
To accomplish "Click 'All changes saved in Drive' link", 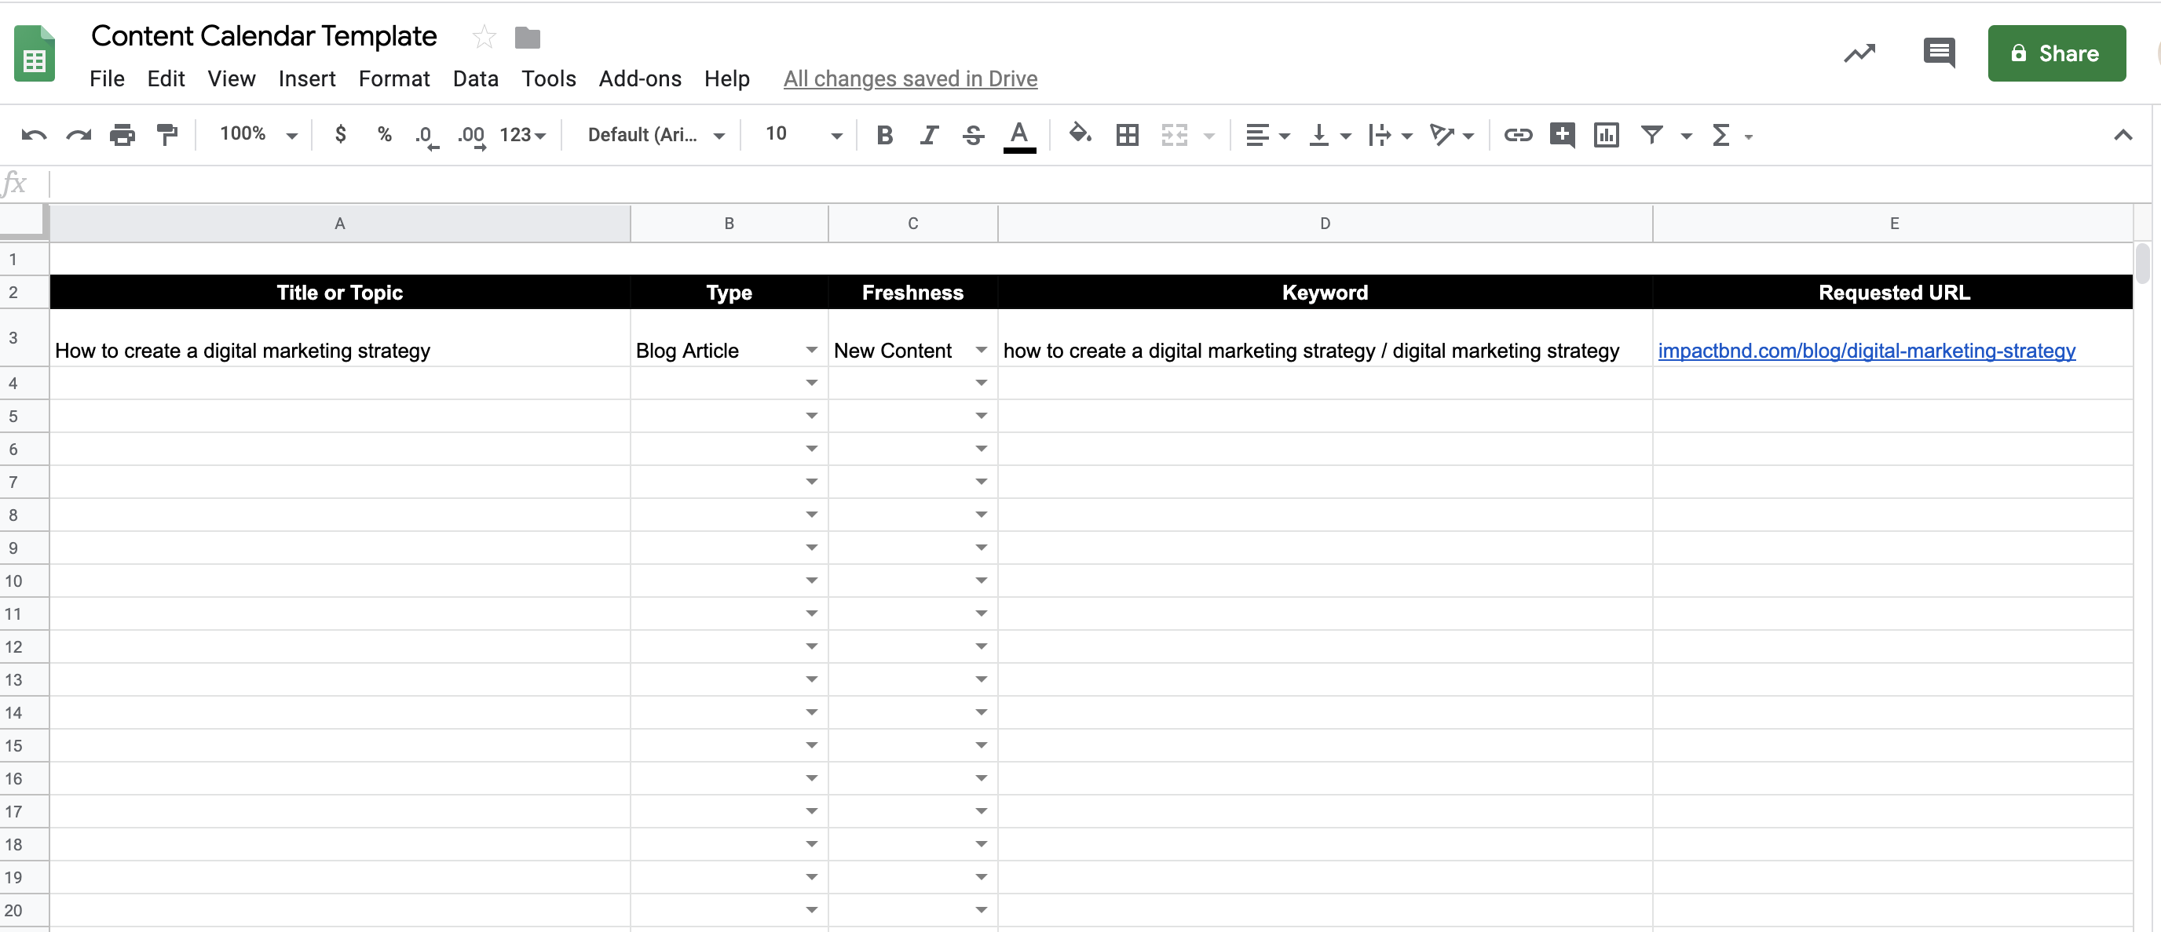I will [910, 78].
